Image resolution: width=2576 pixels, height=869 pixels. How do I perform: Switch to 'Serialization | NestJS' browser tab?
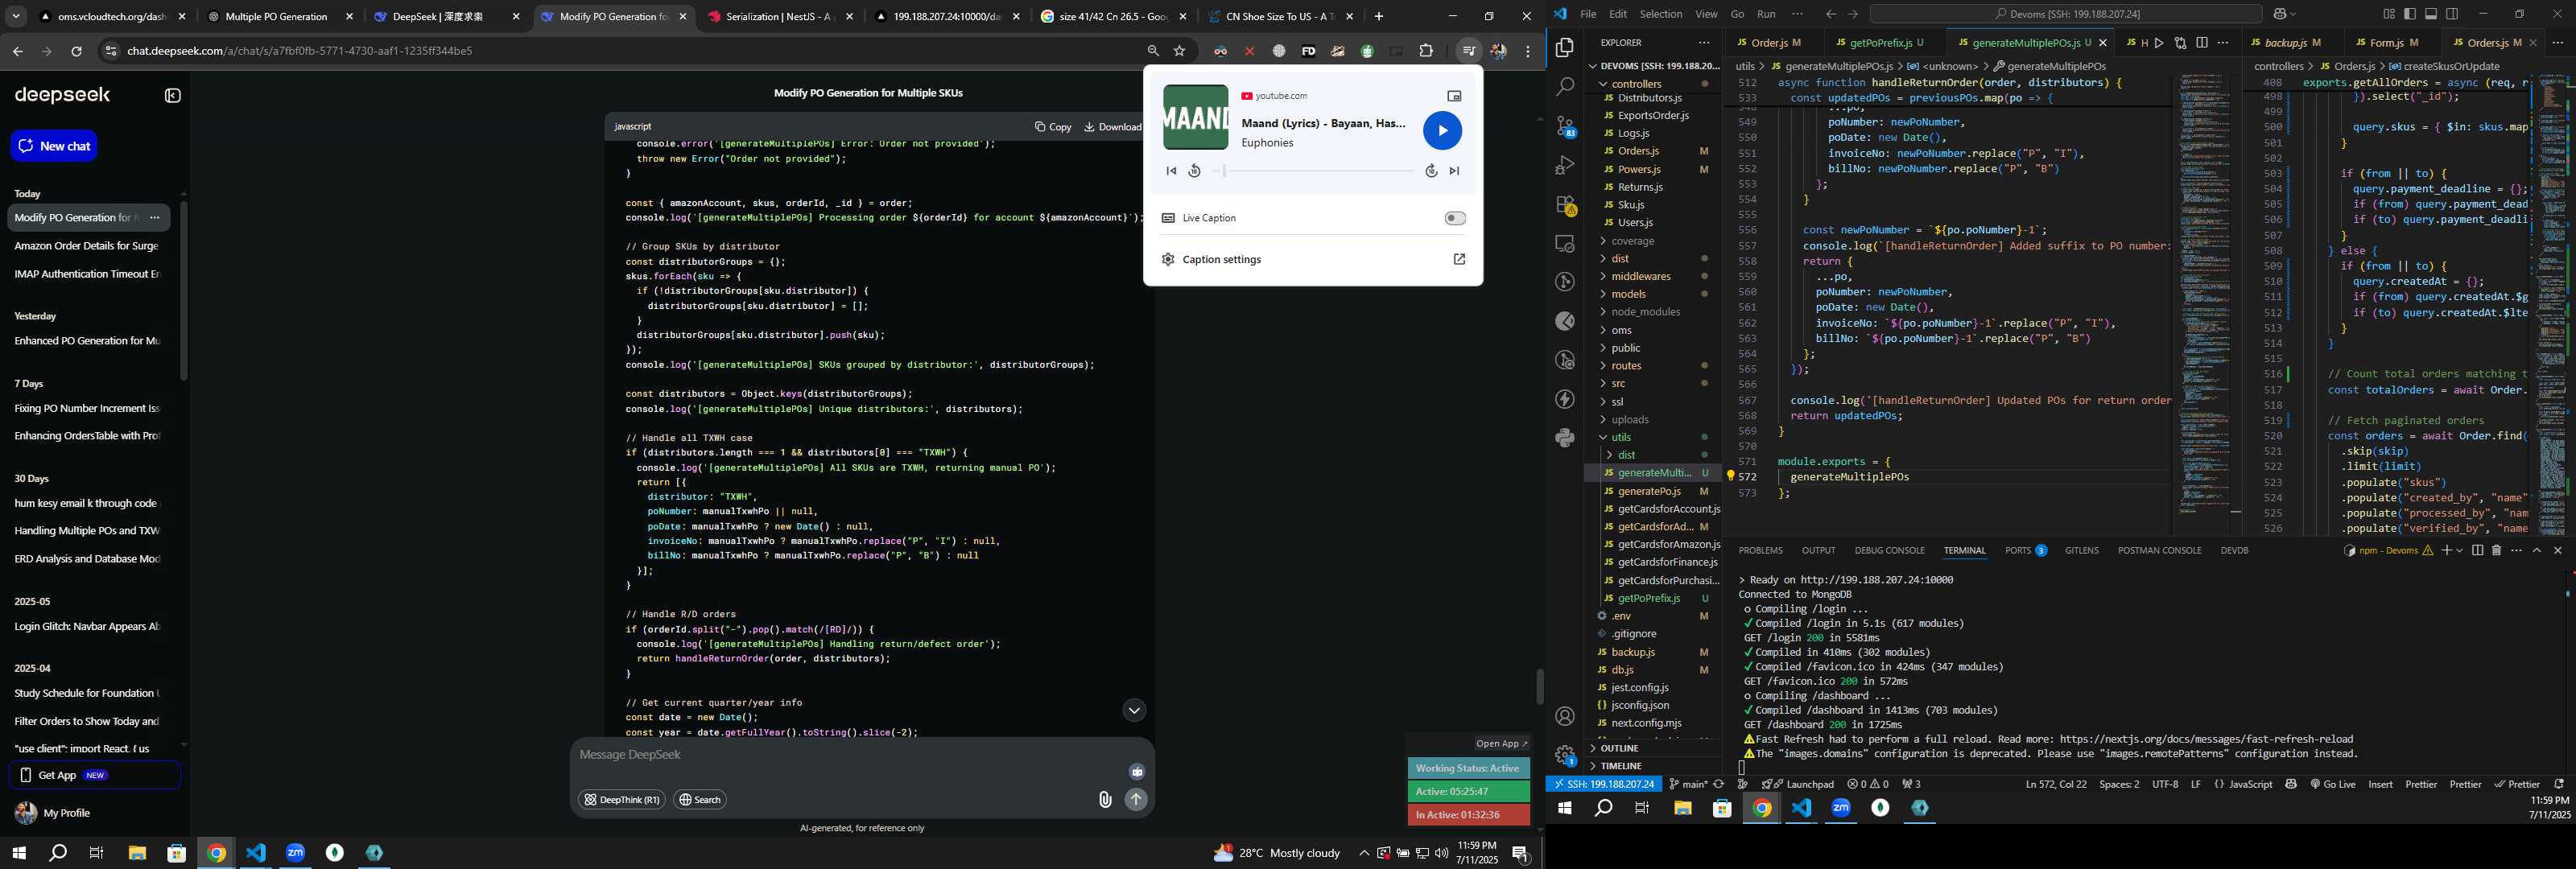(779, 17)
